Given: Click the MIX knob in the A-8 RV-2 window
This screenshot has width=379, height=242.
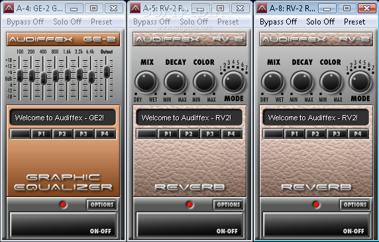Looking at the screenshot, I should (272, 82).
